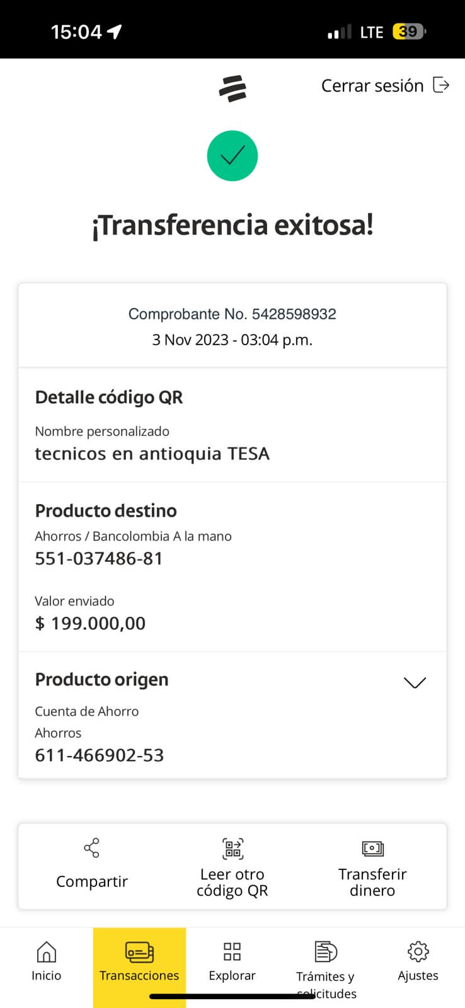Open the Transacciones tab
Viewport: 465px width, 1008px height.
(x=139, y=963)
